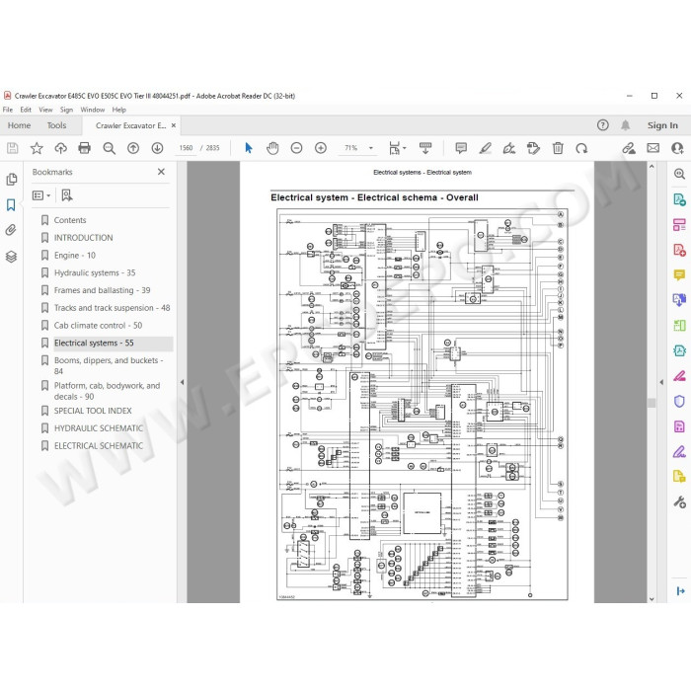Viewport: 691px width, 691px height.
Task: Go to next page with down arrow
Action: click(157, 148)
